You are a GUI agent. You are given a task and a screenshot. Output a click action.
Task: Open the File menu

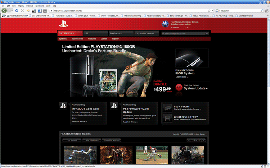pyautogui.click(x=3, y=6)
